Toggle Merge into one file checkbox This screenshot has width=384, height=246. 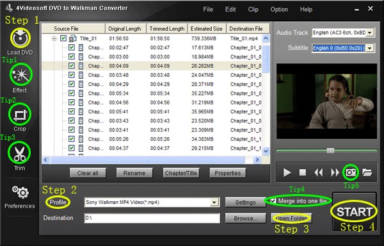[x=273, y=201]
